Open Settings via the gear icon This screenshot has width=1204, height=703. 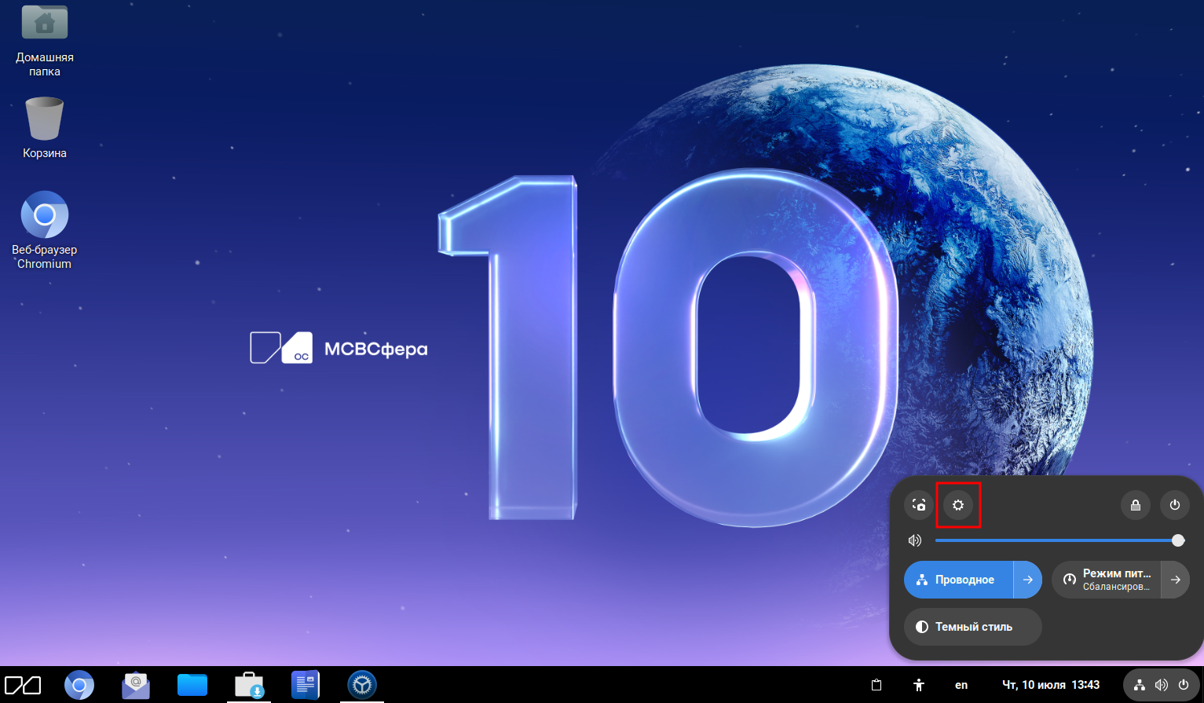click(x=958, y=505)
